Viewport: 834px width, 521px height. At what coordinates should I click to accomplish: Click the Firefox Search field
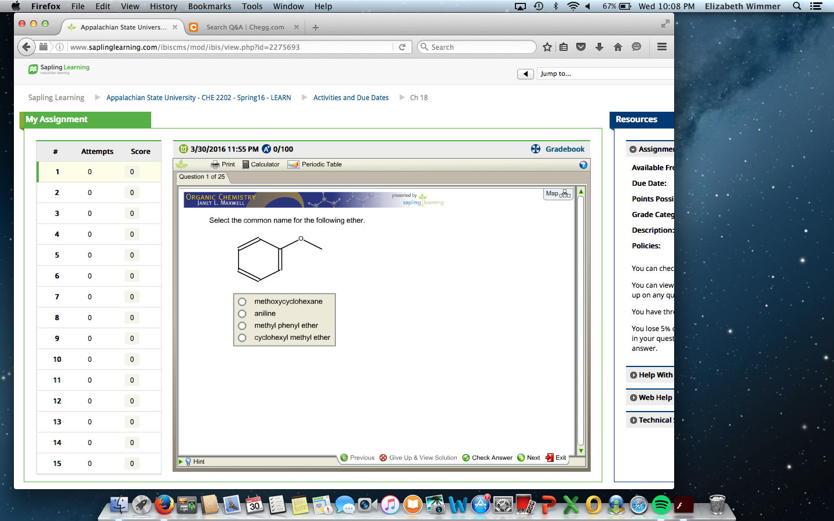point(481,47)
